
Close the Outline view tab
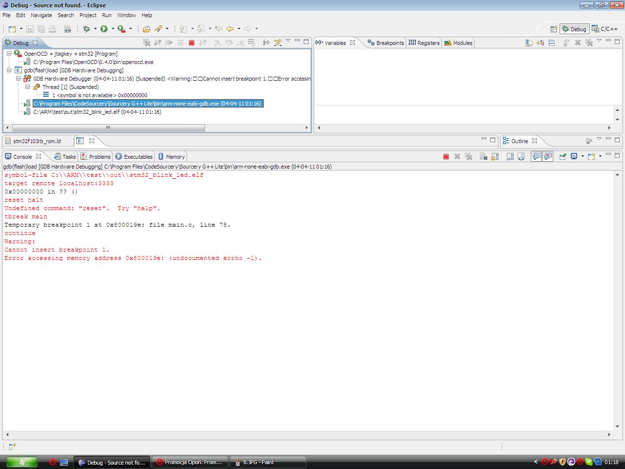point(535,141)
